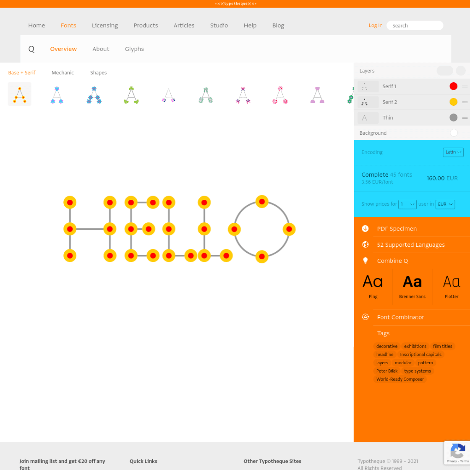Open the Font Combinator link
Image resolution: width=470 pixels, height=470 pixels.
pos(400,317)
